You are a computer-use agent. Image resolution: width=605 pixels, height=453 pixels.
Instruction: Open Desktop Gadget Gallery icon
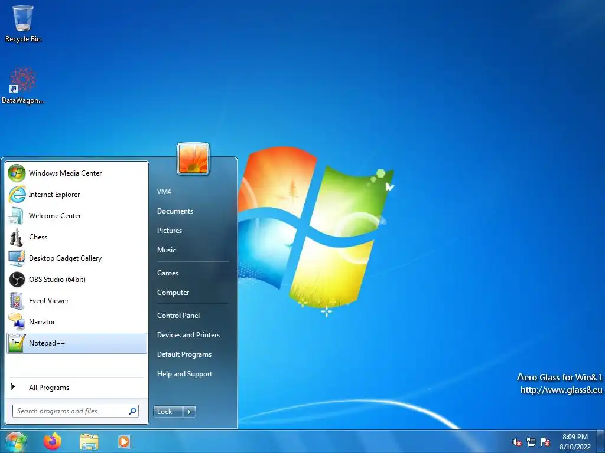click(x=17, y=258)
